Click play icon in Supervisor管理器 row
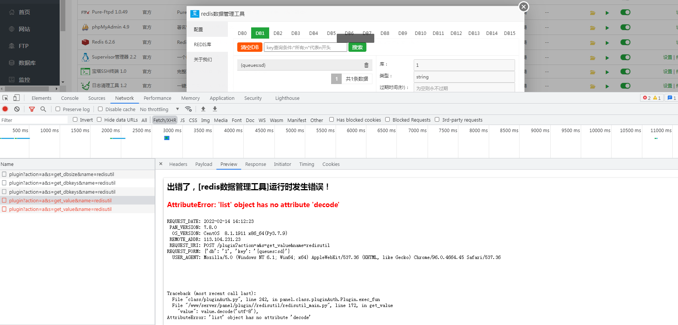 (607, 58)
